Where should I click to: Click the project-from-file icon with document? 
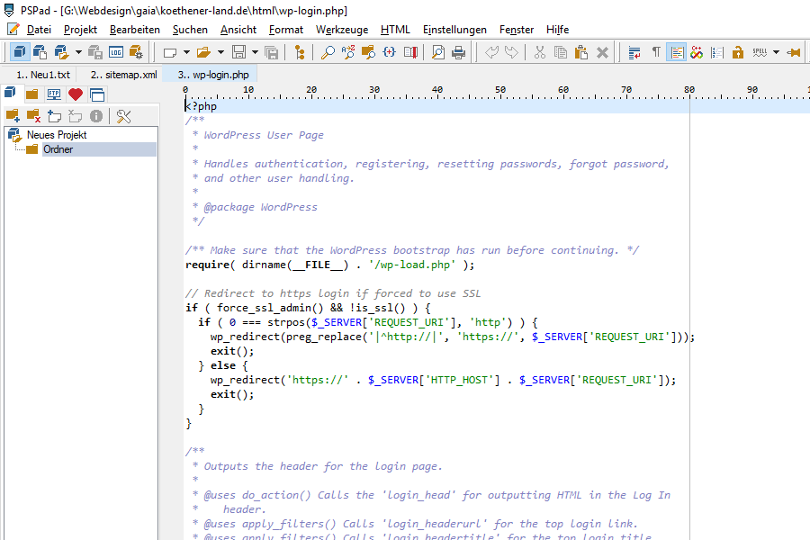[40, 52]
